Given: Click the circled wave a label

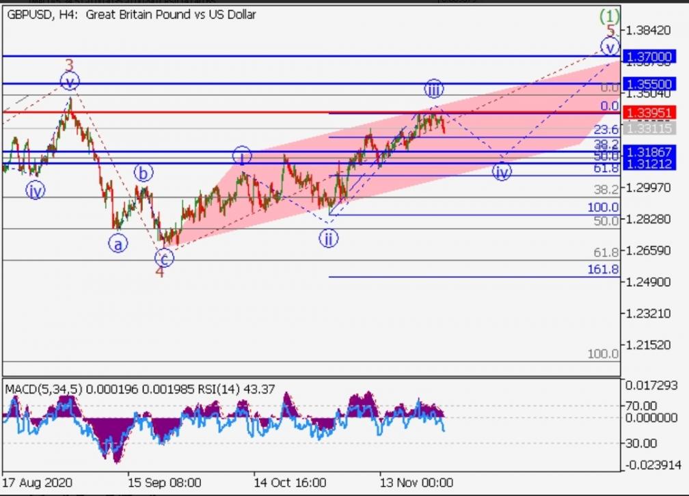Looking at the screenshot, I should (118, 243).
